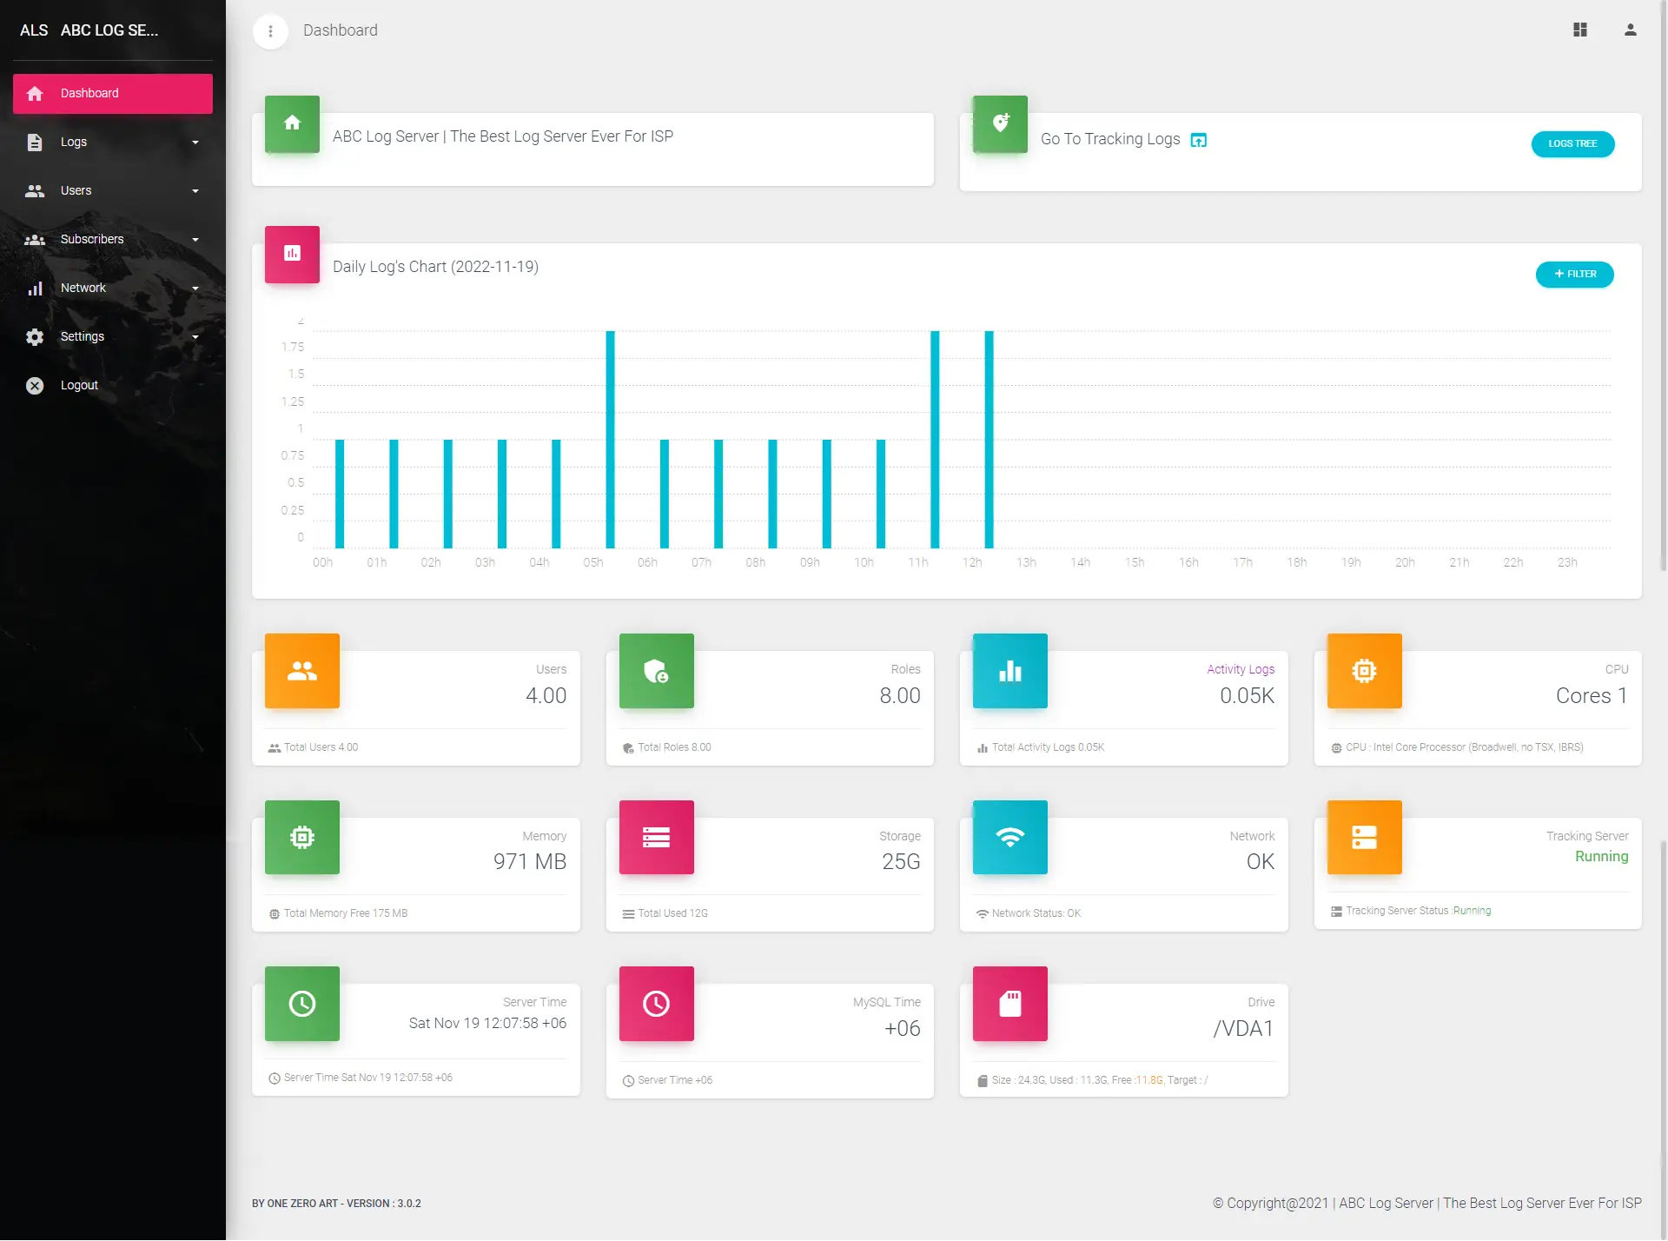Open Go To Tracking Logs link
The height and width of the screenshot is (1241, 1668).
(1109, 139)
